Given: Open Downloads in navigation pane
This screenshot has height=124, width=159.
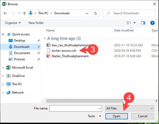Looking at the screenshot, I should tap(22, 47).
